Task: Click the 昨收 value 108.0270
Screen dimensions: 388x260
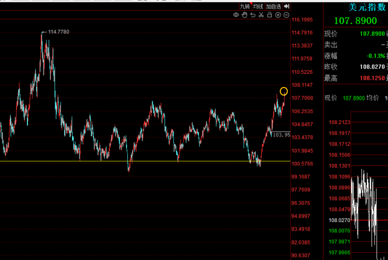Action: 372,67
